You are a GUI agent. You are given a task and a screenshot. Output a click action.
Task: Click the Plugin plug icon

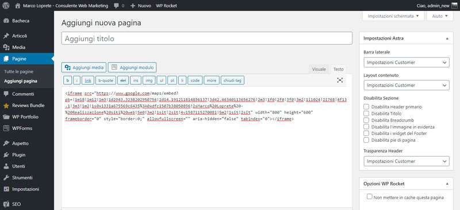(6, 155)
